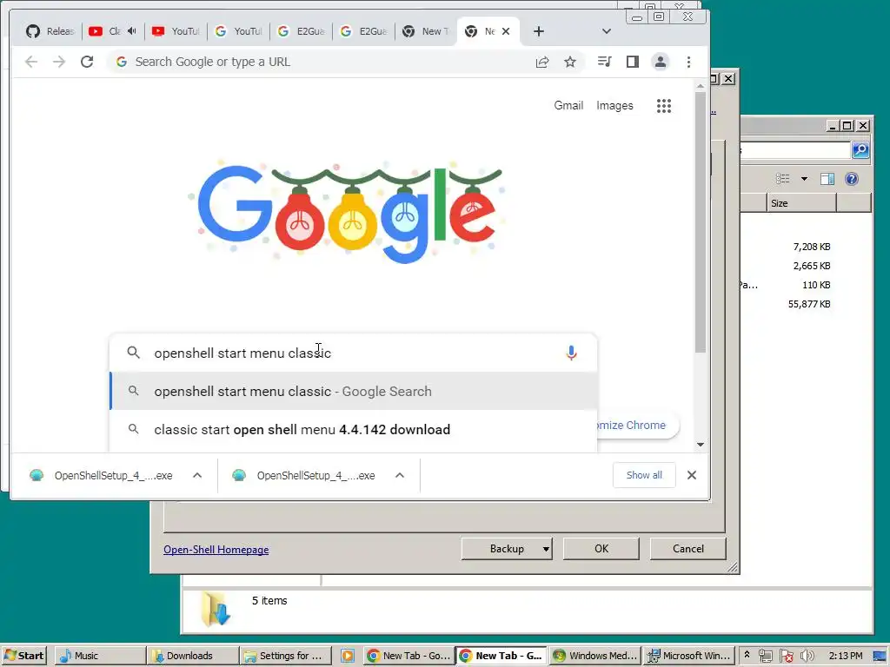The height and width of the screenshot is (667, 890).
Task: Click the Windows Start button
Action: (23, 656)
